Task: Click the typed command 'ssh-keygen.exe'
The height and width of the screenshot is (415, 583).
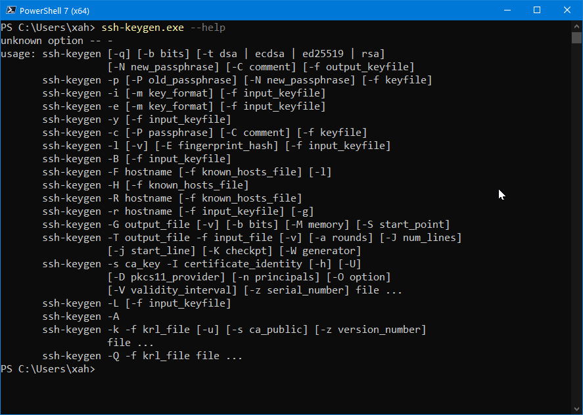Action: (x=143, y=28)
